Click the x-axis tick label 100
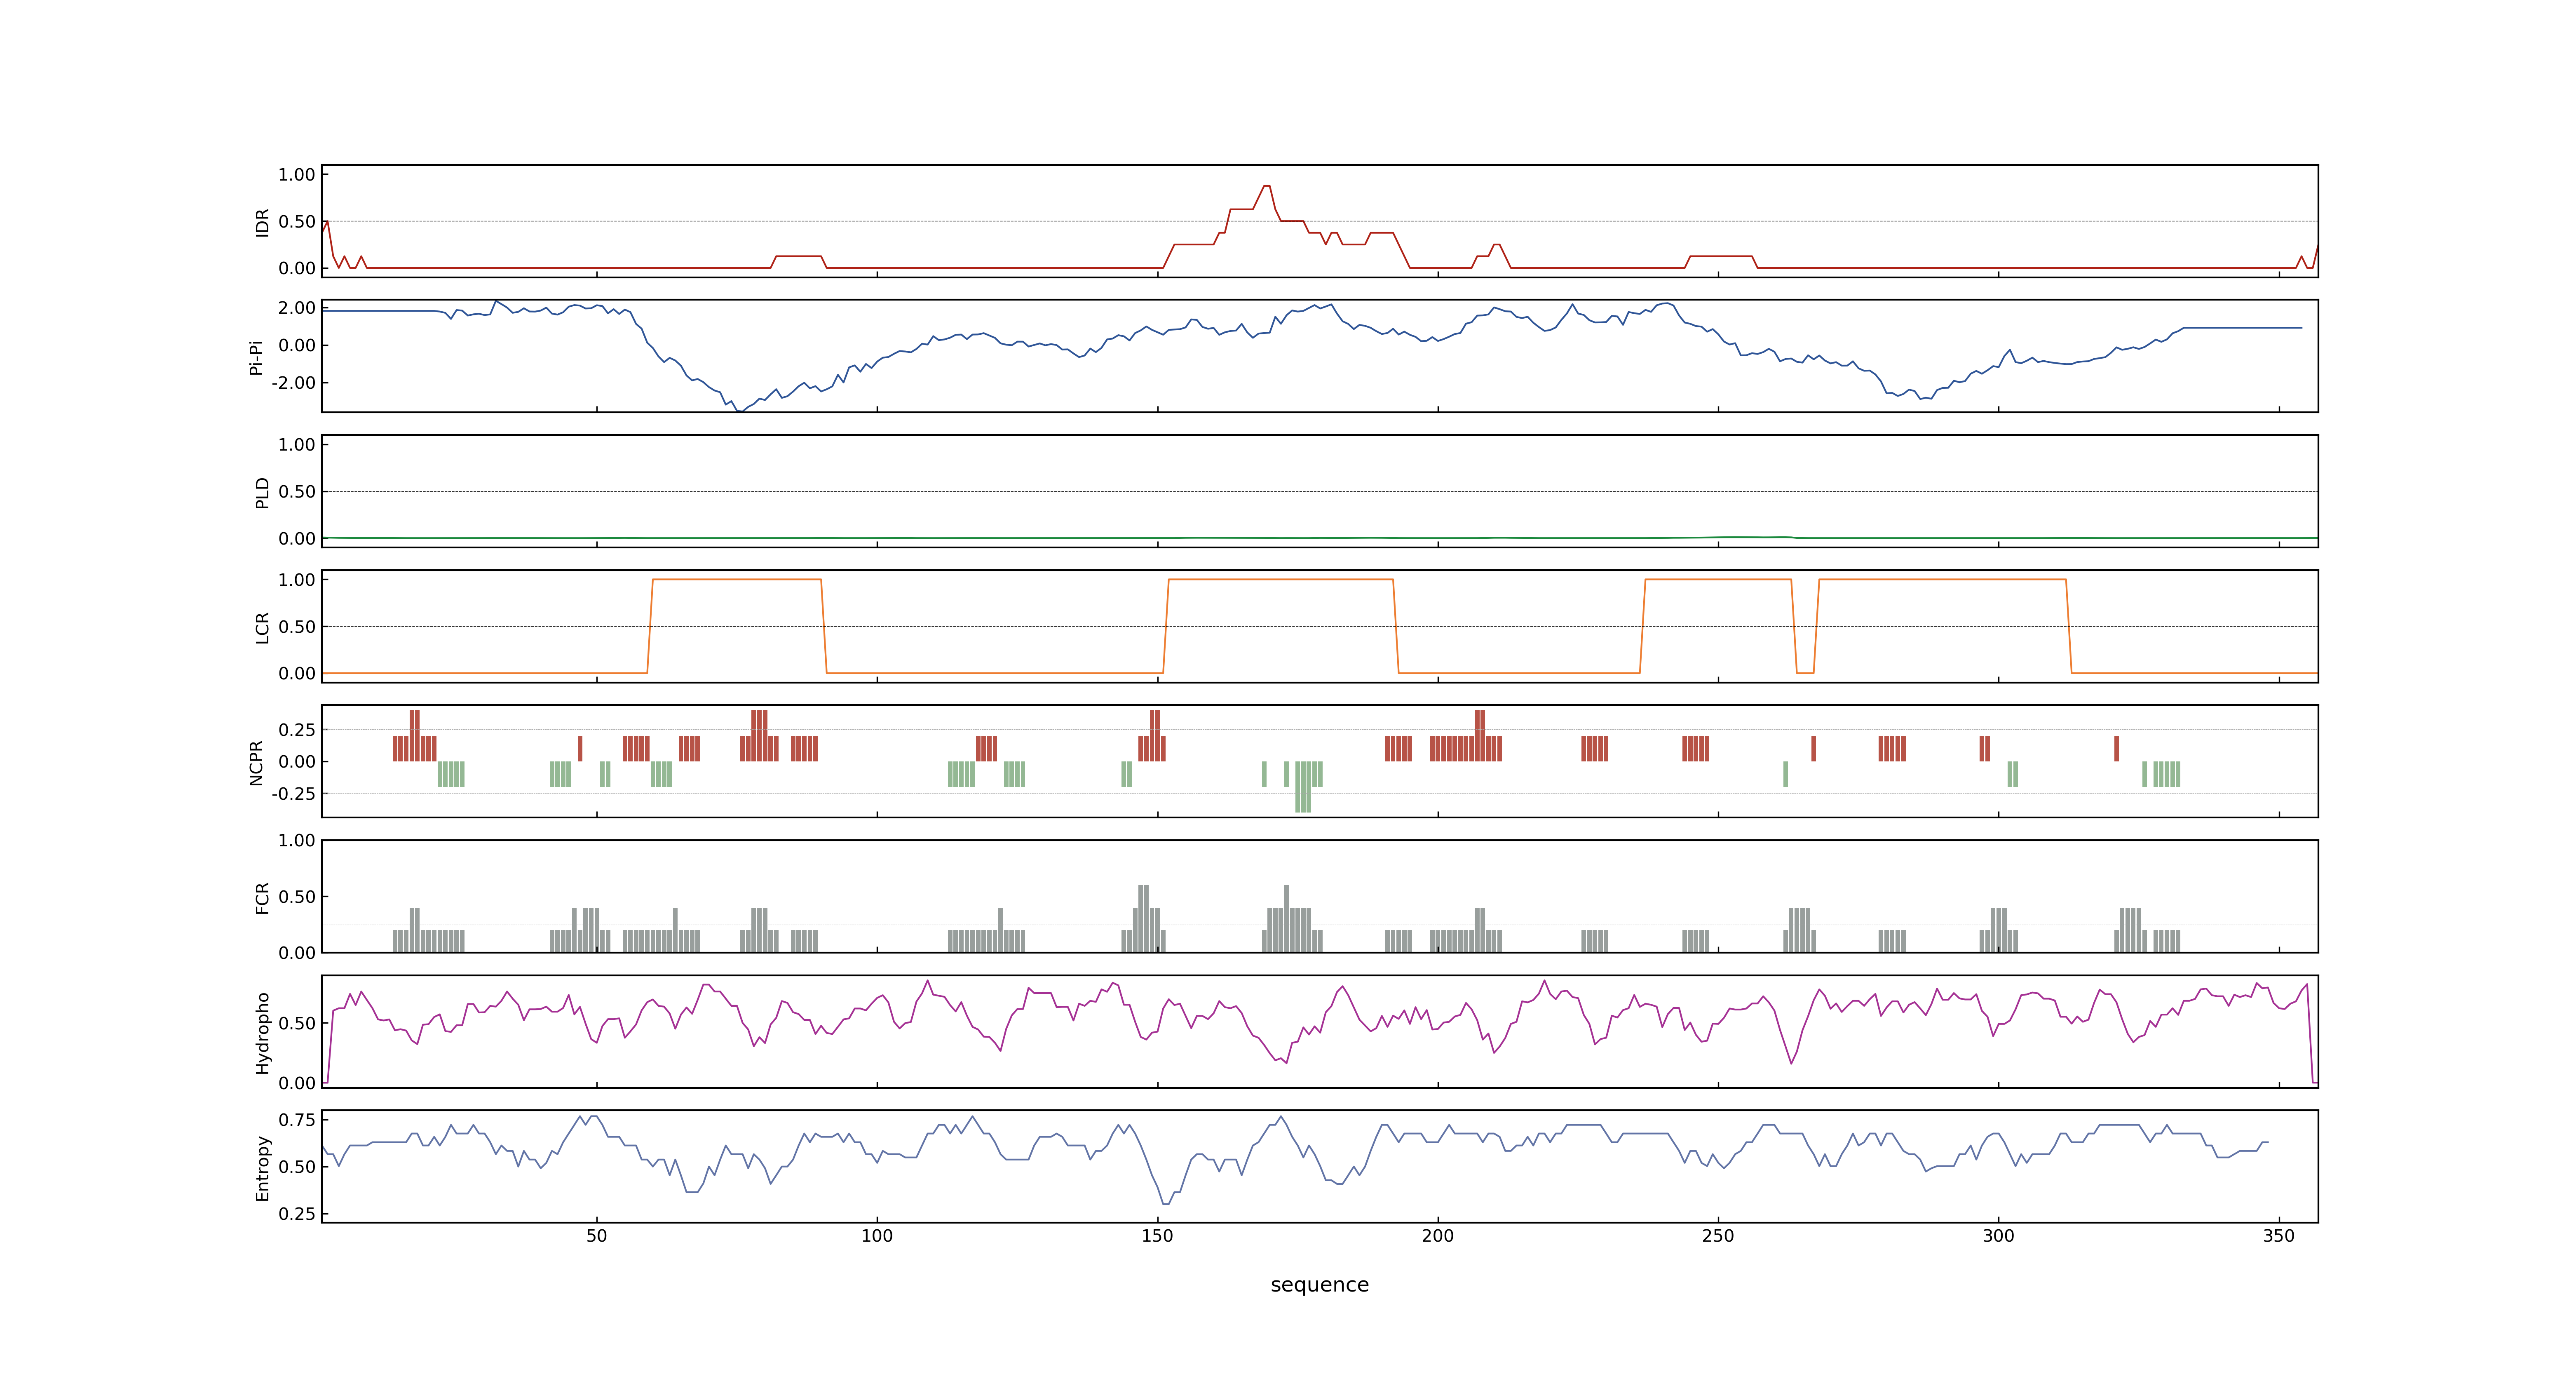The image size is (2576, 1374). click(877, 1236)
